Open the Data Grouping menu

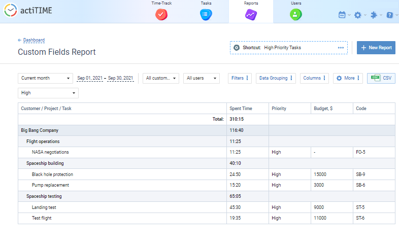pyautogui.click(x=276, y=78)
